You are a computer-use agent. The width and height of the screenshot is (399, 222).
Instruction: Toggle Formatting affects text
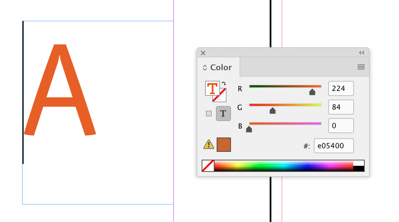(x=223, y=114)
